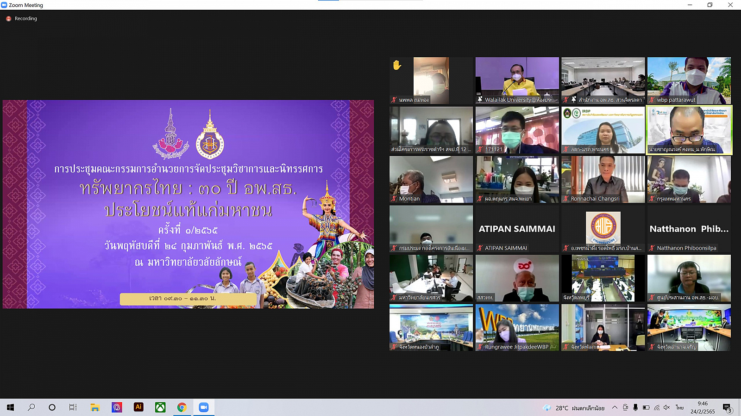The height and width of the screenshot is (416, 741).
Task: Open Adobe Illustrator from the taskbar
Action: click(x=138, y=407)
